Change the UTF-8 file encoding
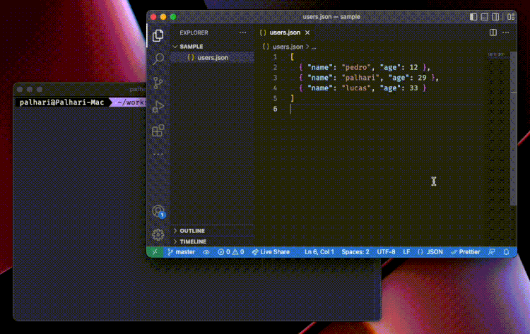530x334 pixels. 386,252
